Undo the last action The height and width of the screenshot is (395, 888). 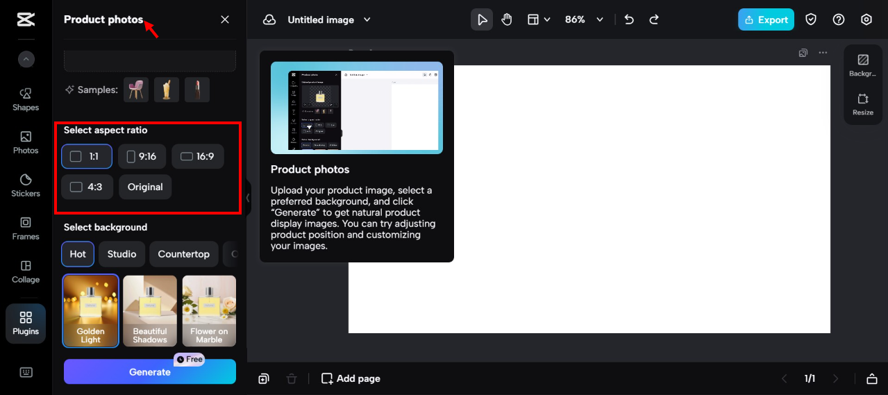629,19
